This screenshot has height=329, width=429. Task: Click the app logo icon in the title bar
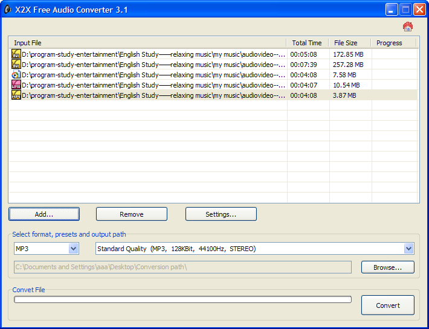[x=8, y=10]
